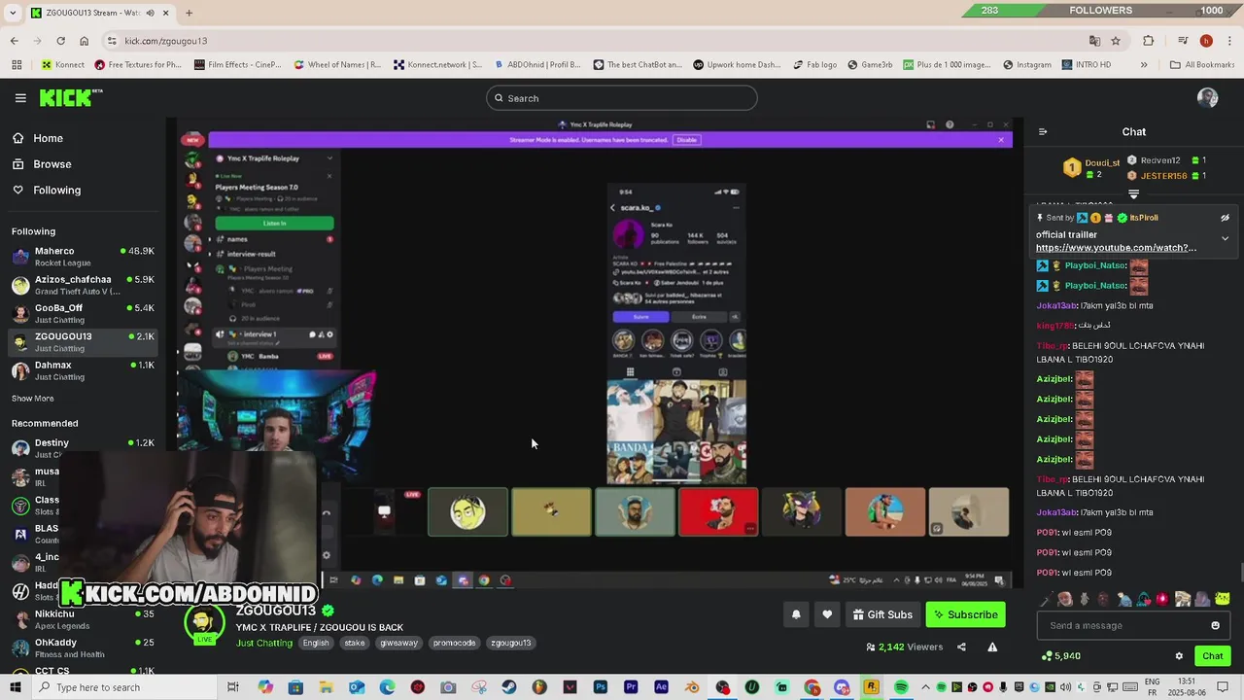1244x700 pixels.
Task: Click the KICK logo
Action: pyautogui.click(x=70, y=97)
